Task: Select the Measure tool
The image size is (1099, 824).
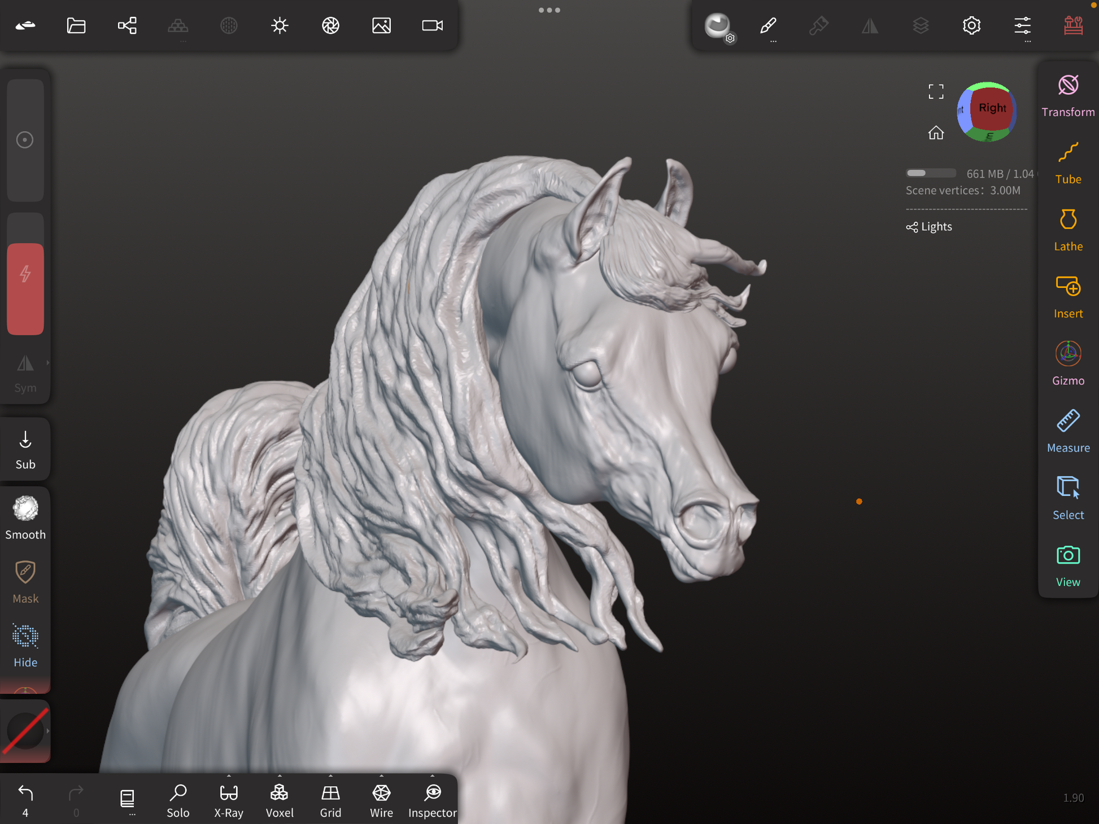Action: [1067, 431]
